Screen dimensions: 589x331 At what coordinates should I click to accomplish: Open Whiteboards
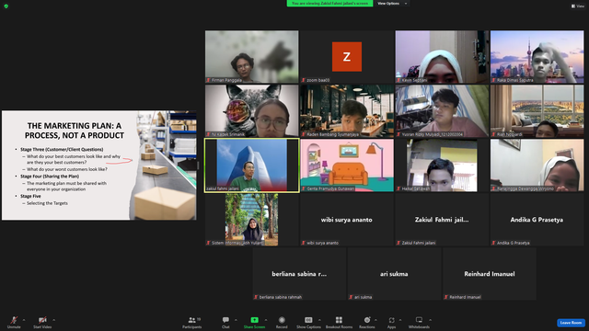pos(419,322)
